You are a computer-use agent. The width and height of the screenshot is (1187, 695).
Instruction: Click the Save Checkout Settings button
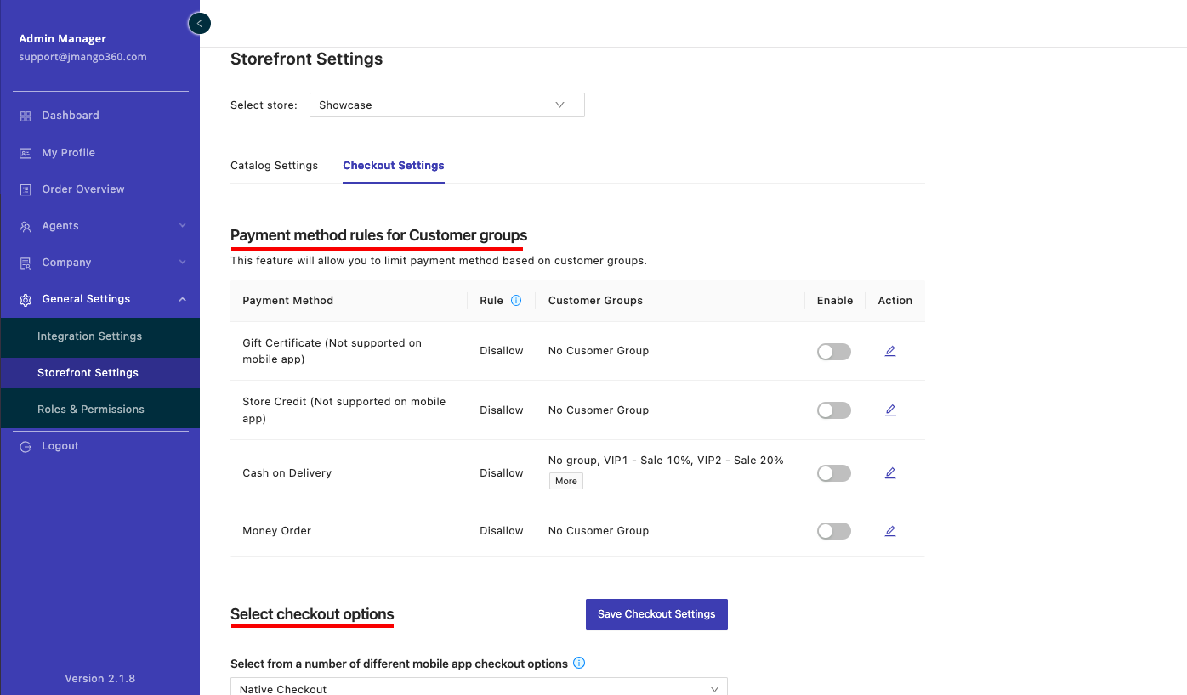click(656, 614)
